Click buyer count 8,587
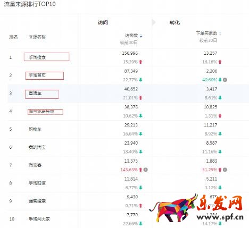Viewport: 249px width, 228px height. [x=212, y=143]
